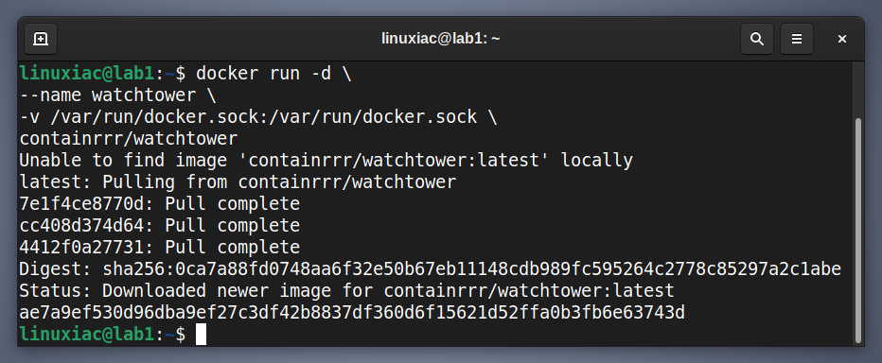This screenshot has width=882, height=363.
Task: Click the docker.sock volume mount line
Action: [258, 117]
